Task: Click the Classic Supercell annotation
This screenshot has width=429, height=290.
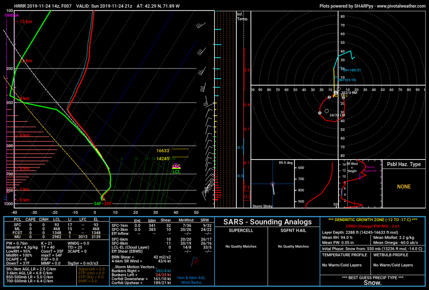Action: point(370,169)
